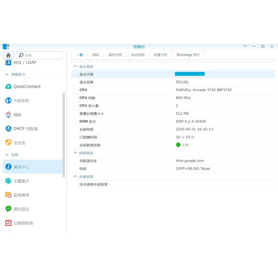This screenshot has height=278, width=278.
Task: Switch to the 儲存空間 tab
Action: click(115, 55)
